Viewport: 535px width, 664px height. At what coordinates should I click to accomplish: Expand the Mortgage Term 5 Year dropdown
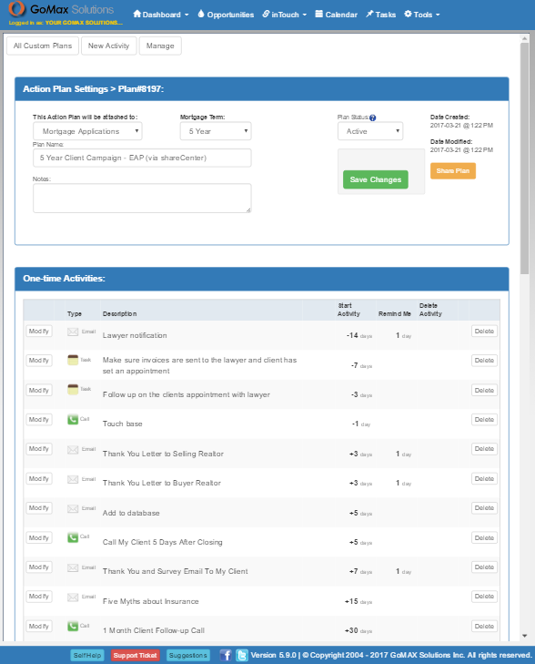[x=216, y=131]
